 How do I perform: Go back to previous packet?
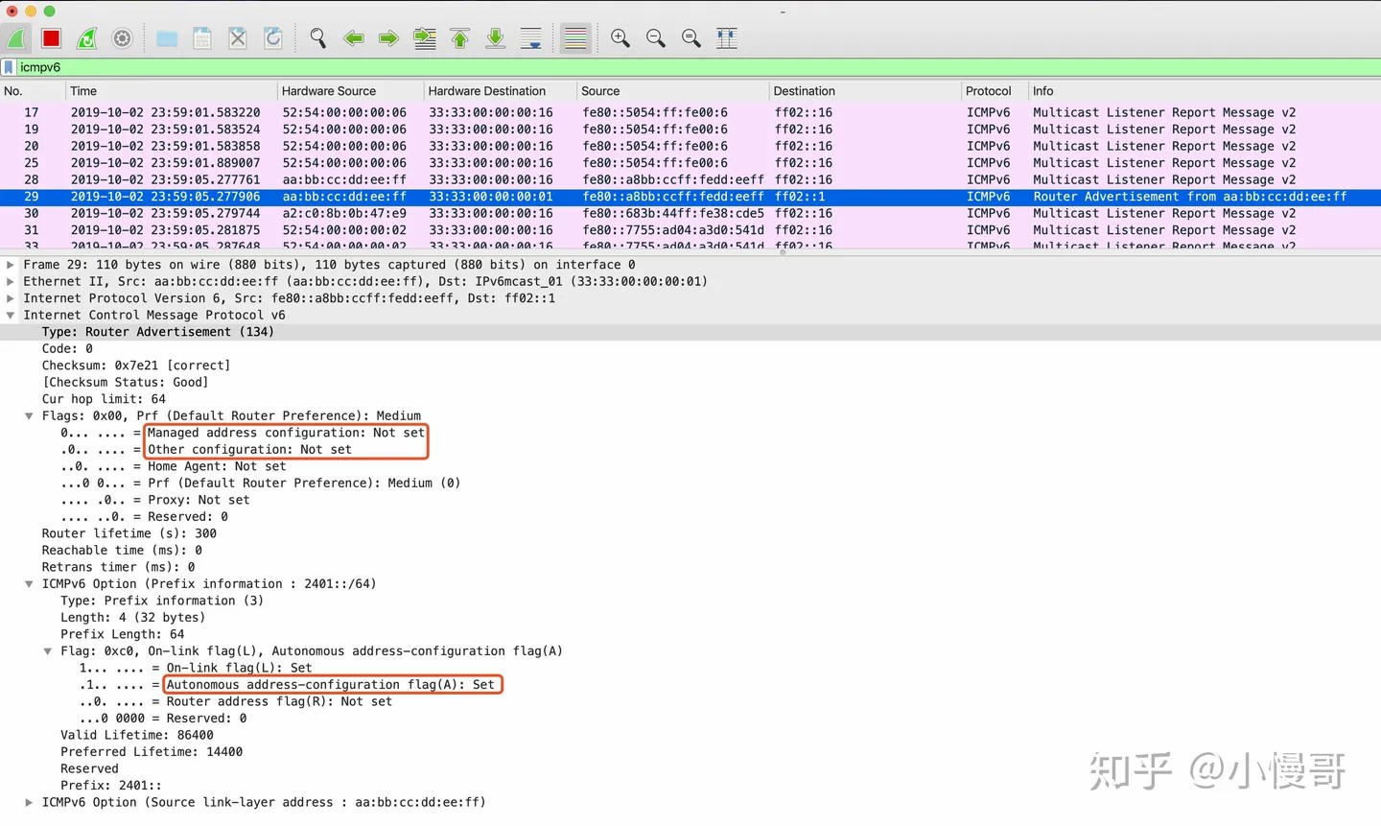353,38
